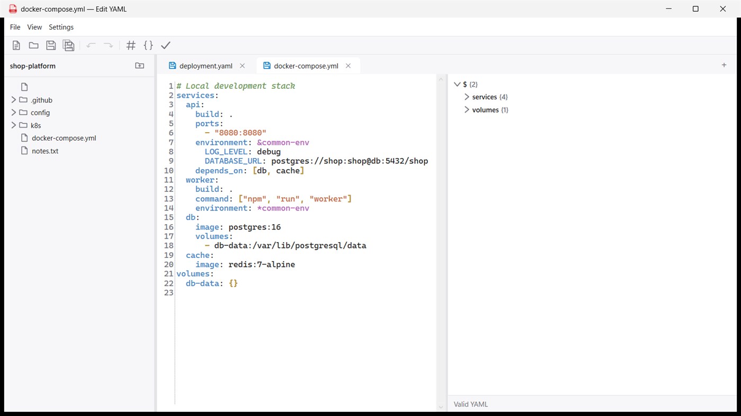Click the &common-env anchor text
Viewport: 741px width, 416px height.
283,142
